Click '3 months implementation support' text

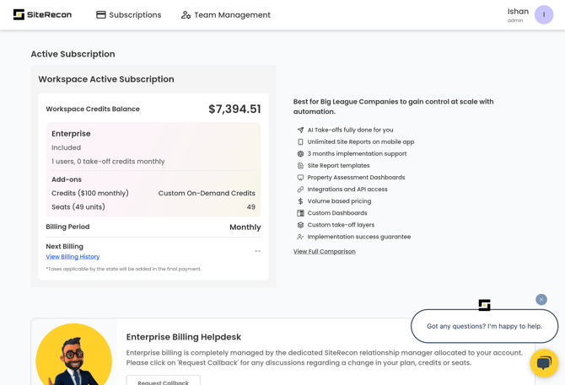coord(357,153)
